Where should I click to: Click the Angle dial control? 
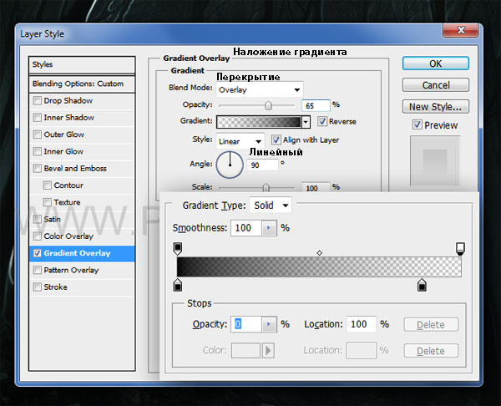[230, 165]
